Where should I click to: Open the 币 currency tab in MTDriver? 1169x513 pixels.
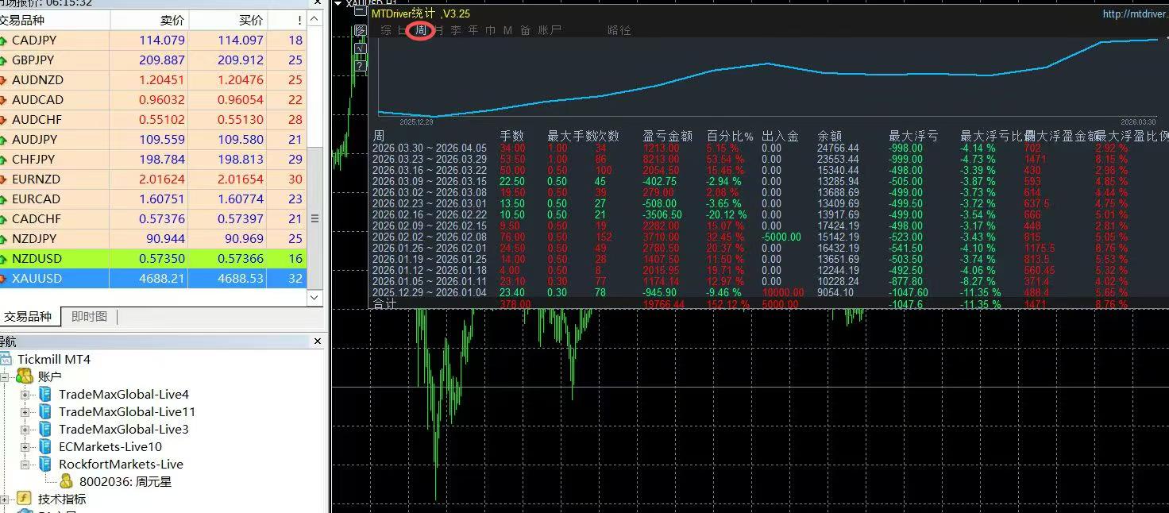coord(491,31)
